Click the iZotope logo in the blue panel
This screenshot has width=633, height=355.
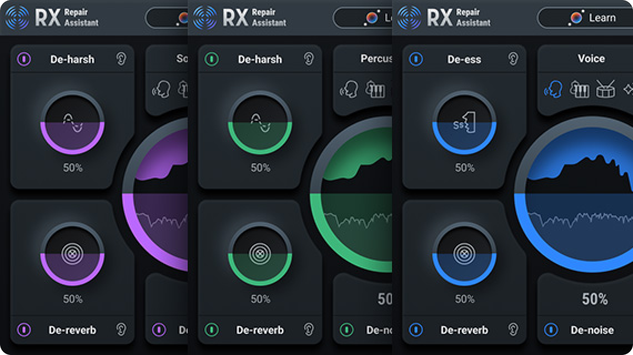pos(409,18)
